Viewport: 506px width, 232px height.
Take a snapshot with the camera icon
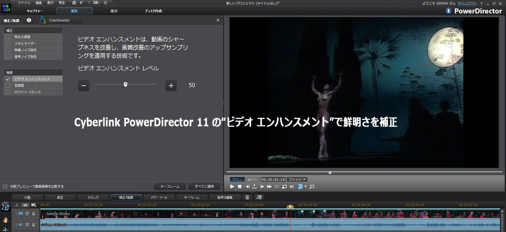coord(277,187)
